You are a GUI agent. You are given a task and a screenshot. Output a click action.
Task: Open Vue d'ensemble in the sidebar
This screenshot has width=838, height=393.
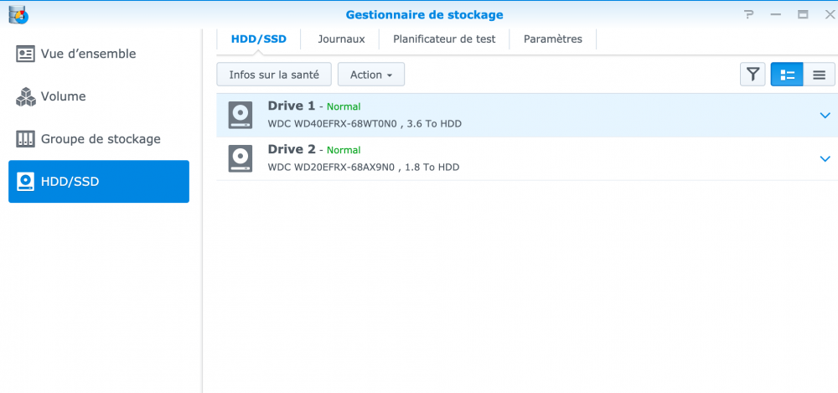[99, 54]
